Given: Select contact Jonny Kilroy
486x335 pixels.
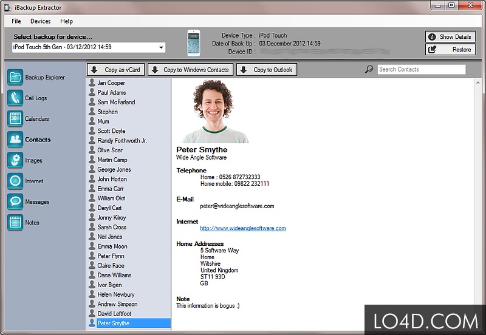Looking at the screenshot, I should coord(112,217).
